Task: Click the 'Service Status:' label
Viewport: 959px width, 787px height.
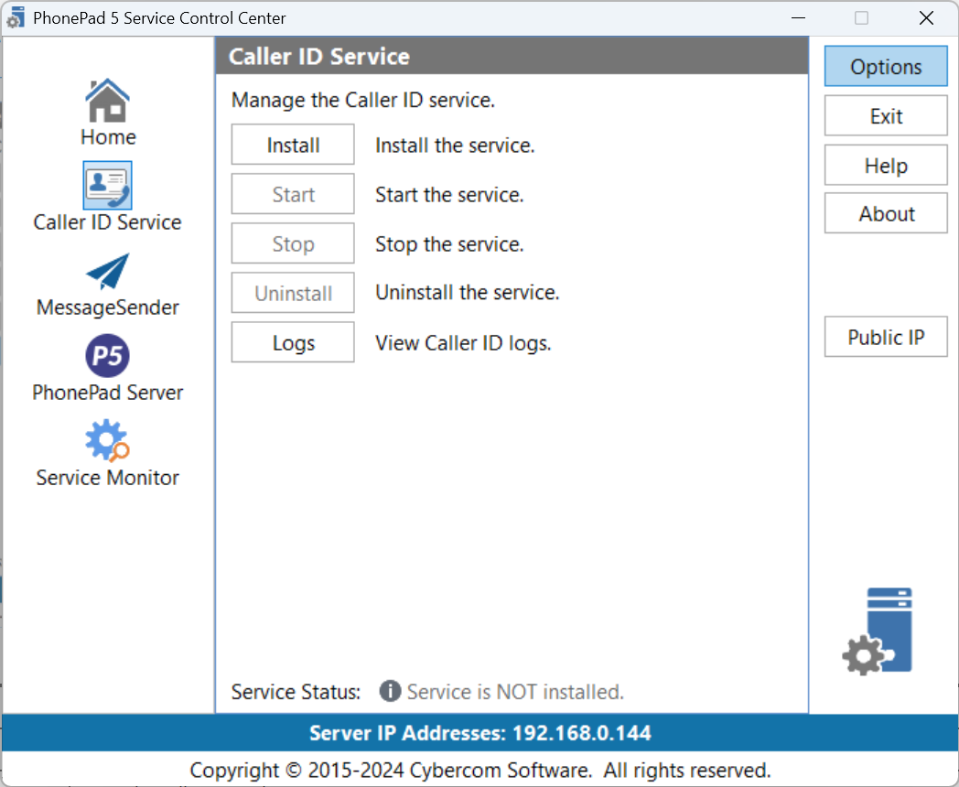Action: tap(296, 692)
